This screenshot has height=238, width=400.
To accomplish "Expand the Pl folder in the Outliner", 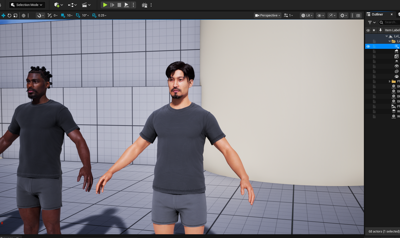I will point(390,81).
